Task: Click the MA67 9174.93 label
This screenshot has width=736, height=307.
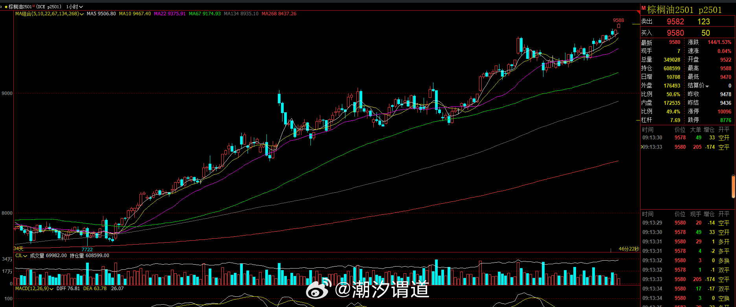Action: coord(205,14)
